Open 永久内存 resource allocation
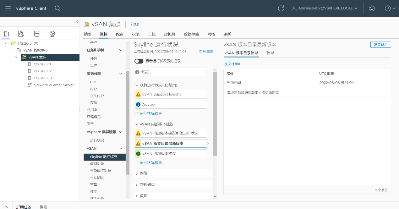 click(97, 96)
